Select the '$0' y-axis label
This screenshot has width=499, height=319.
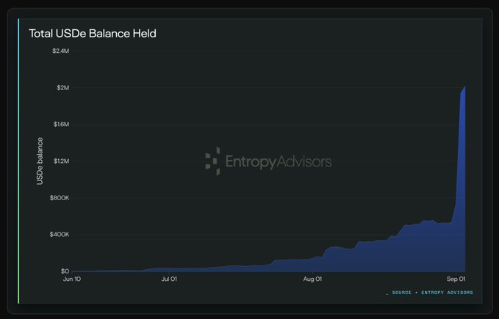click(65, 271)
